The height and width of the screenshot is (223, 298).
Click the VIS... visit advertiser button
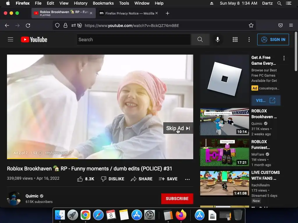(266, 100)
